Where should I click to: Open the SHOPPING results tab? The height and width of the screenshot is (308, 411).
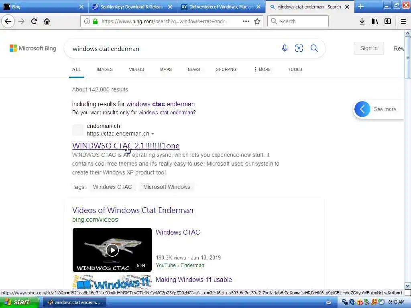coord(226,69)
